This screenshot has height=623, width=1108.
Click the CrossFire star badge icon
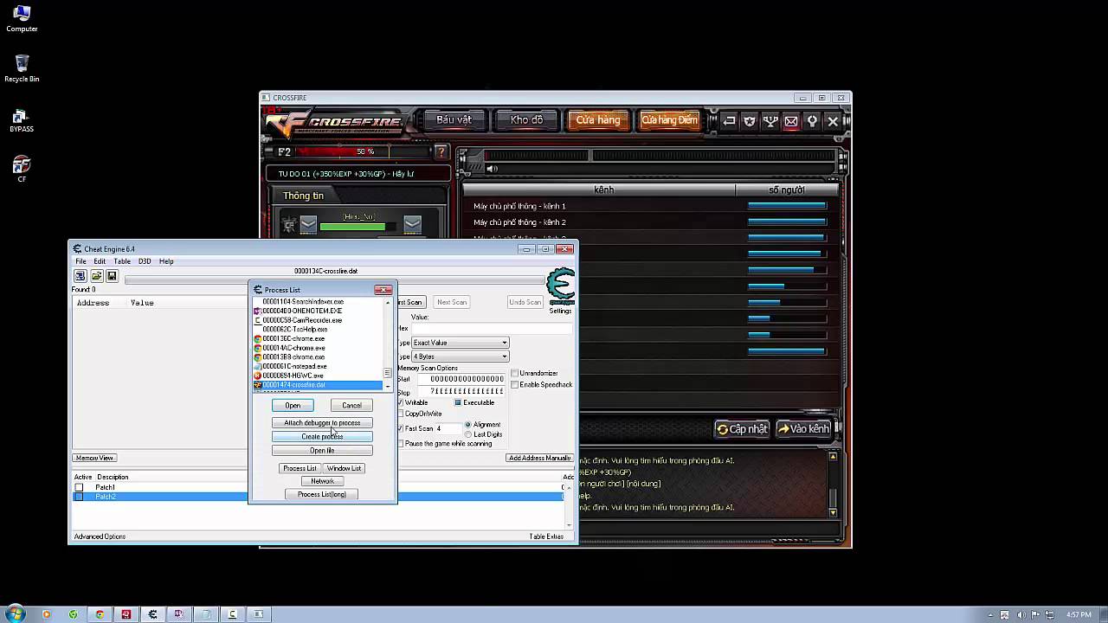(750, 121)
